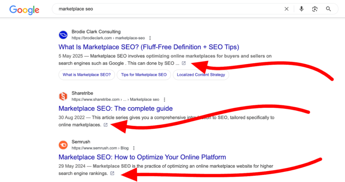Click into the 'marketplace seo' search field
The image size is (345, 182).
tap(168, 9)
